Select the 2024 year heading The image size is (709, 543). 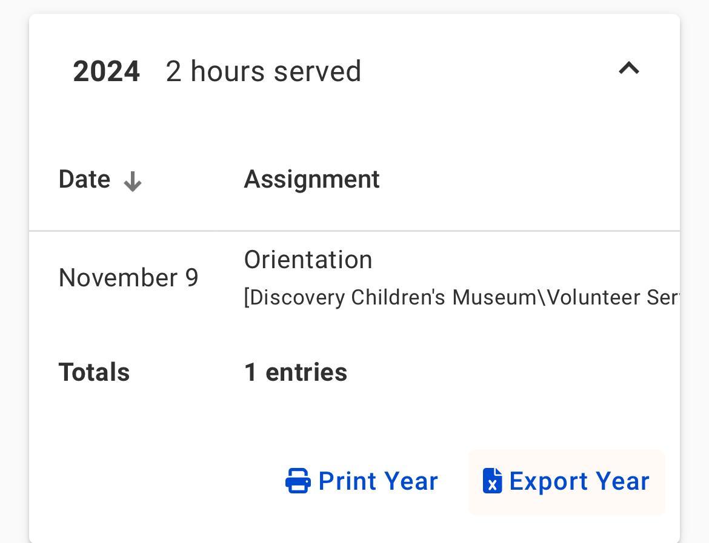click(x=107, y=71)
